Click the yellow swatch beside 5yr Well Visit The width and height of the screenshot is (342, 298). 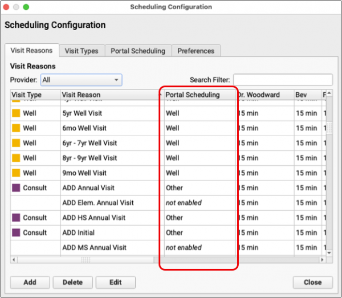pos(16,113)
